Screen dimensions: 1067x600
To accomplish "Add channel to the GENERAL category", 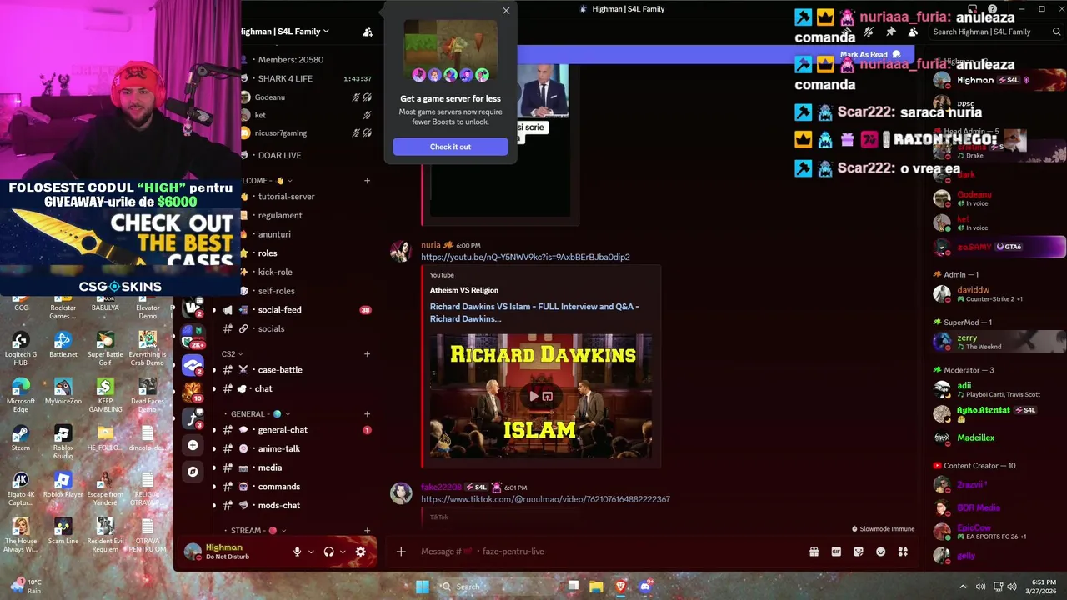I will click(367, 414).
